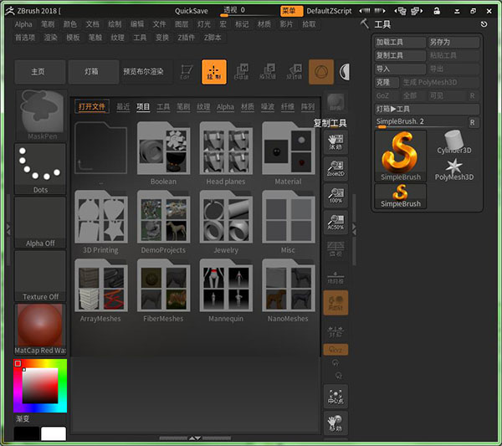Click the Move hand icon at bottom
Screen dimensions: 502x446
[336, 423]
